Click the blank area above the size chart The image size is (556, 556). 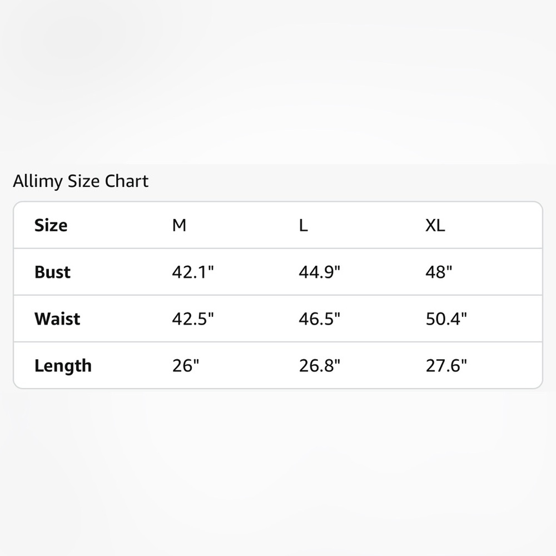(x=278, y=82)
